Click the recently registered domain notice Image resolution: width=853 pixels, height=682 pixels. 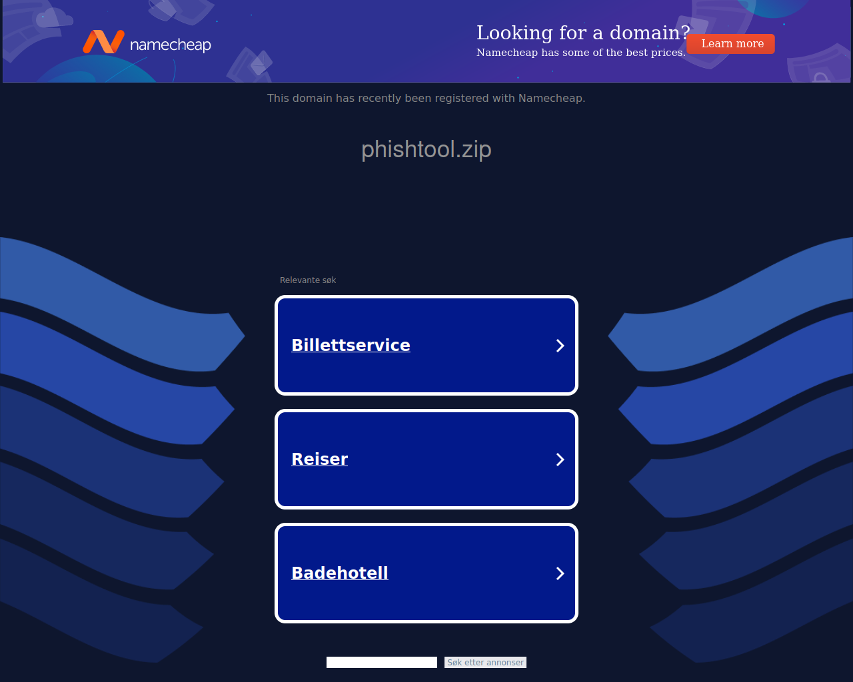pyautogui.click(x=426, y=98)
